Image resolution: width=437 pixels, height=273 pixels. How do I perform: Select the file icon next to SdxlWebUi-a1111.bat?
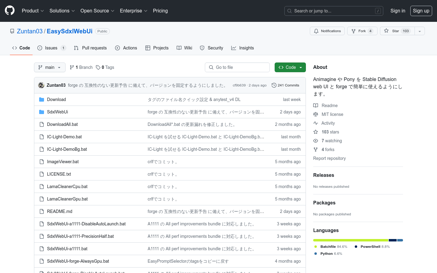[42, 249]
